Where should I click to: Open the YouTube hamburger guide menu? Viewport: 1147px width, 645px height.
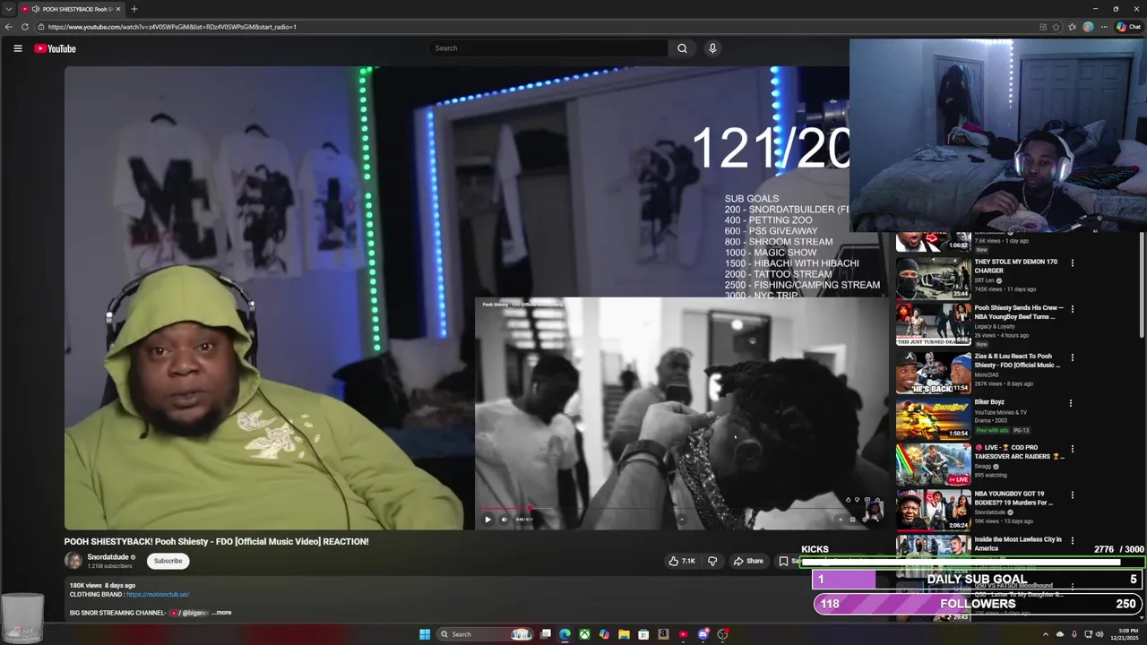17,48
